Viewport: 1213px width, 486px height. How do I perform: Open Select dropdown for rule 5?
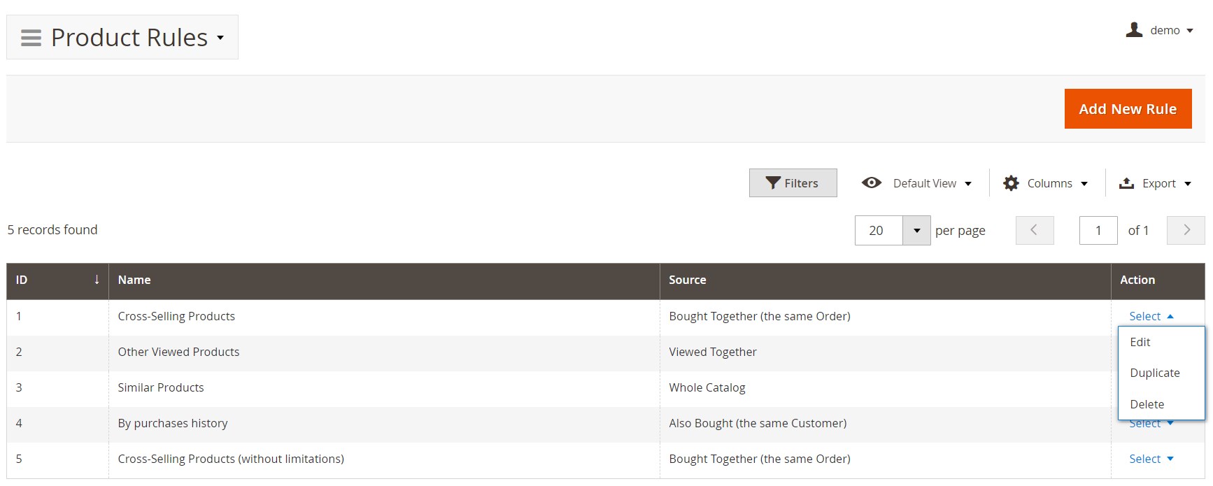1151,459
